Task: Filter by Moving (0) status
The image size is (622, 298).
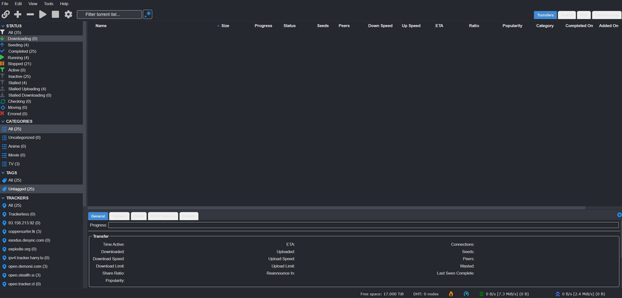Action: 41,108
